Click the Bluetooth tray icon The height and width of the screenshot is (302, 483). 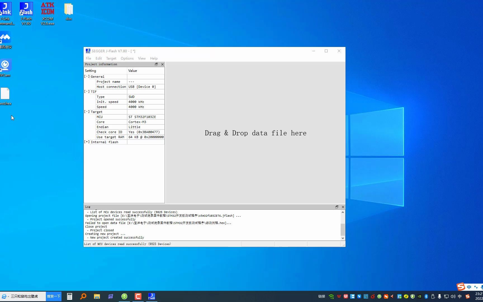coord(426,296)
